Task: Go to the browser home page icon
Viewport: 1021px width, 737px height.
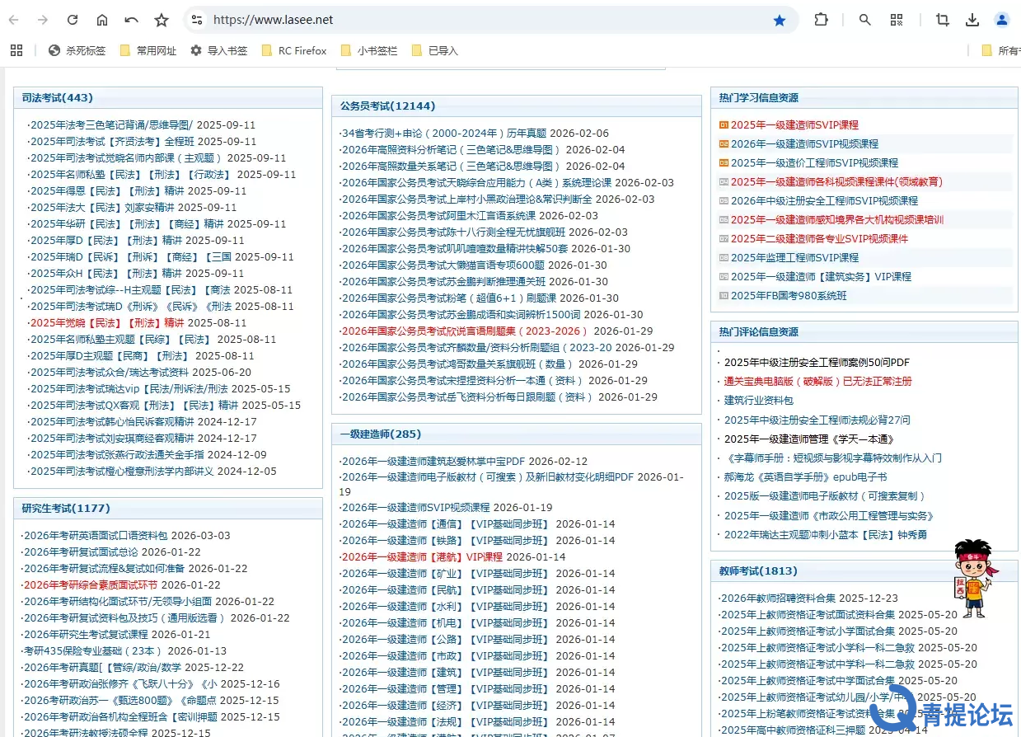Action: coord(102,20)
